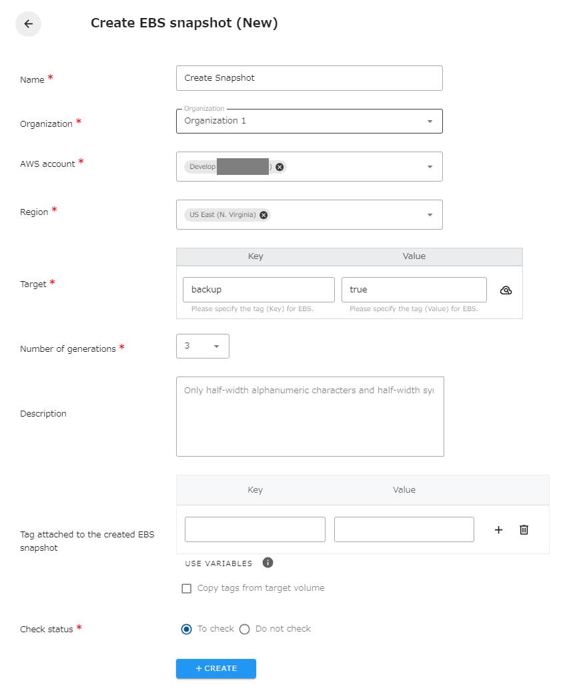569x695 pixels.
Task: Click the USE VARIABLES link
Action: click(219, 563)
